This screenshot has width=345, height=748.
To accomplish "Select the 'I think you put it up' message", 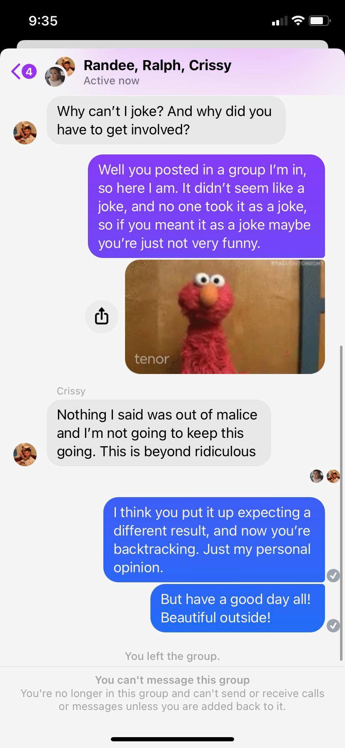I will tap(214, 539).
